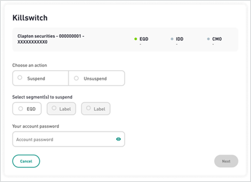Cancel the Killswitch dialog
Screen dimensions: 251x182
26,161
